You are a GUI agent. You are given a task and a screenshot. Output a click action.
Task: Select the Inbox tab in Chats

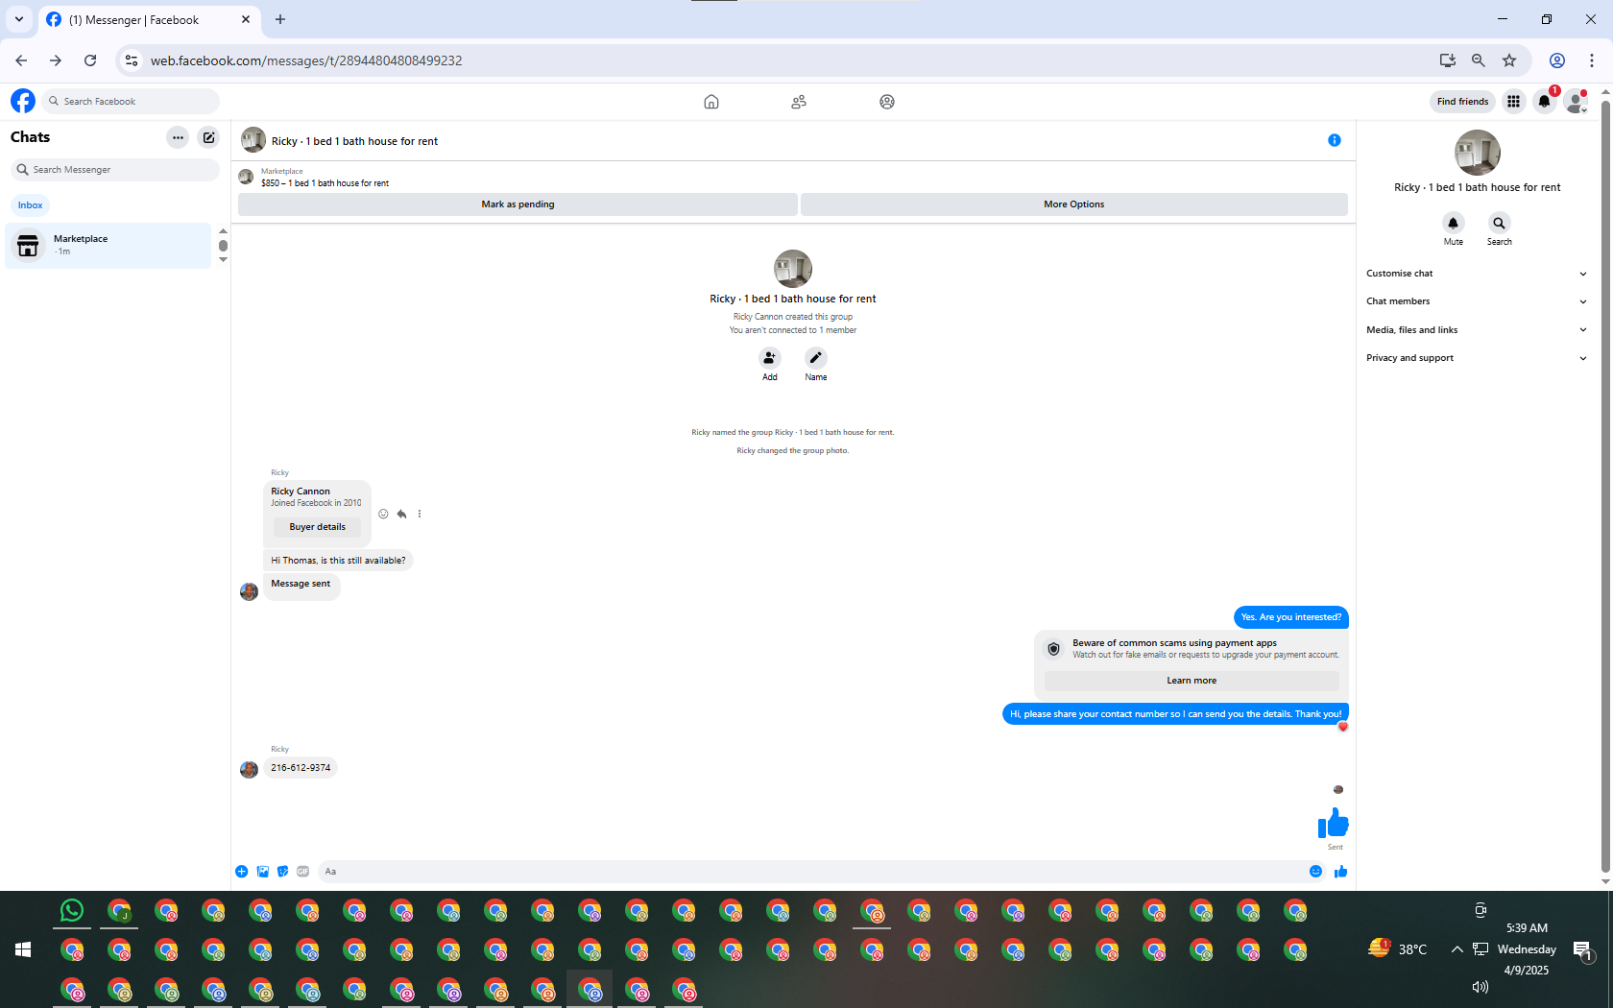[30, 205]
